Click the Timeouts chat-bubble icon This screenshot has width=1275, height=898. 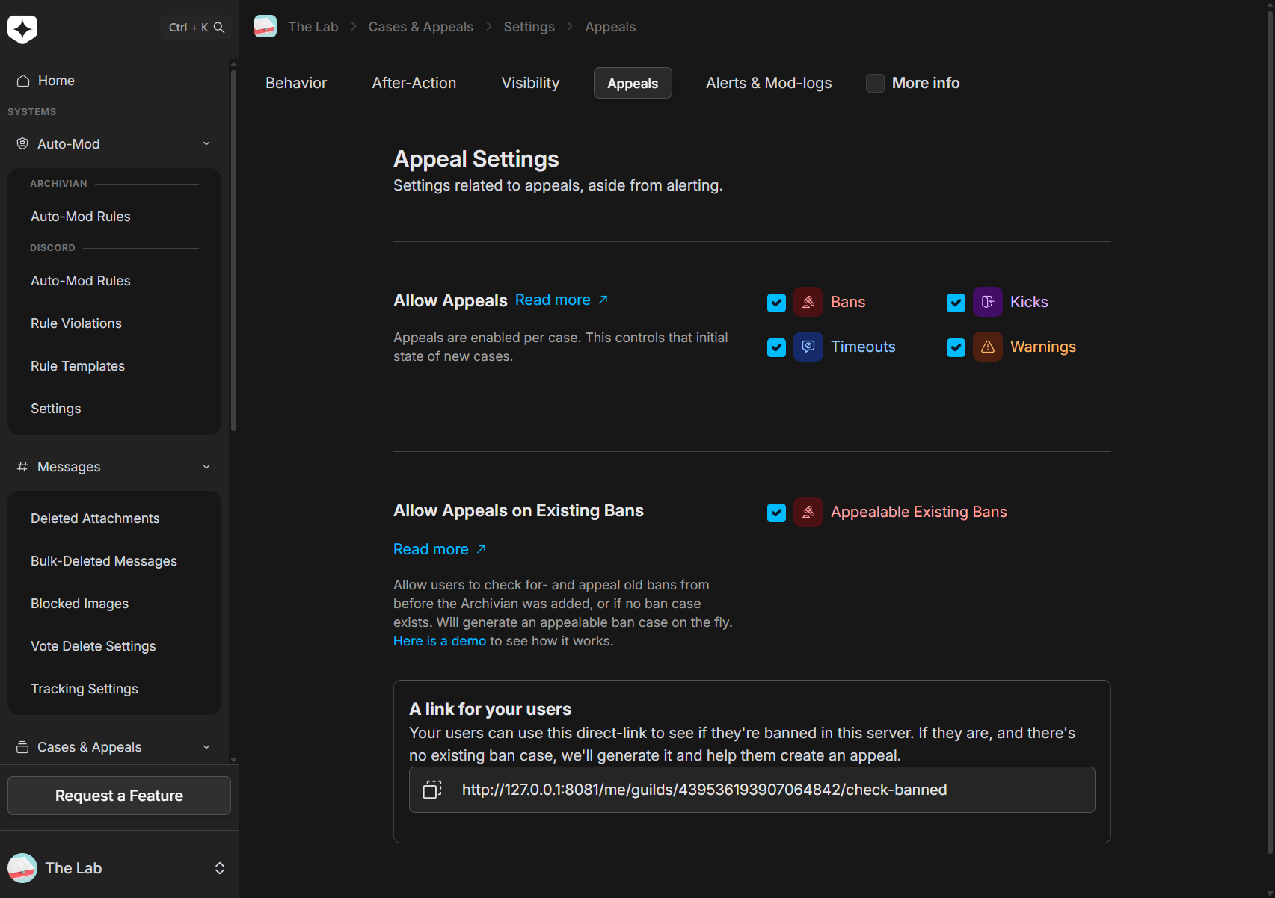808,347
